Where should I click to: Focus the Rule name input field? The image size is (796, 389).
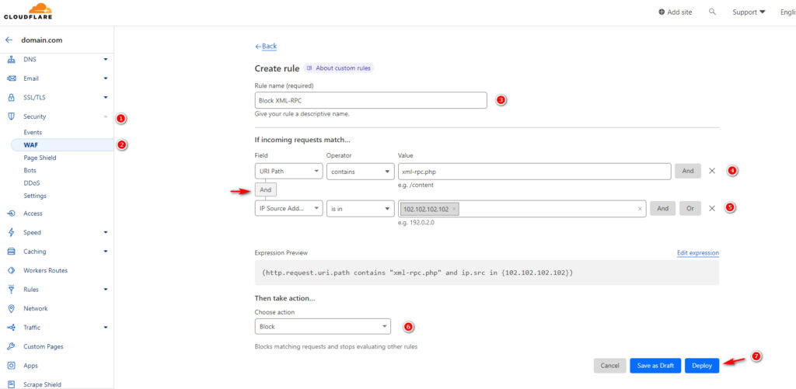[371, 100]
